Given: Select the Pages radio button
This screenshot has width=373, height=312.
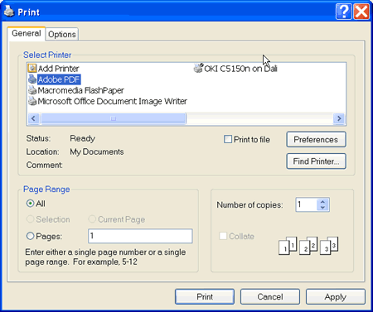Looking at the screenshot, I should pos(30,236).
